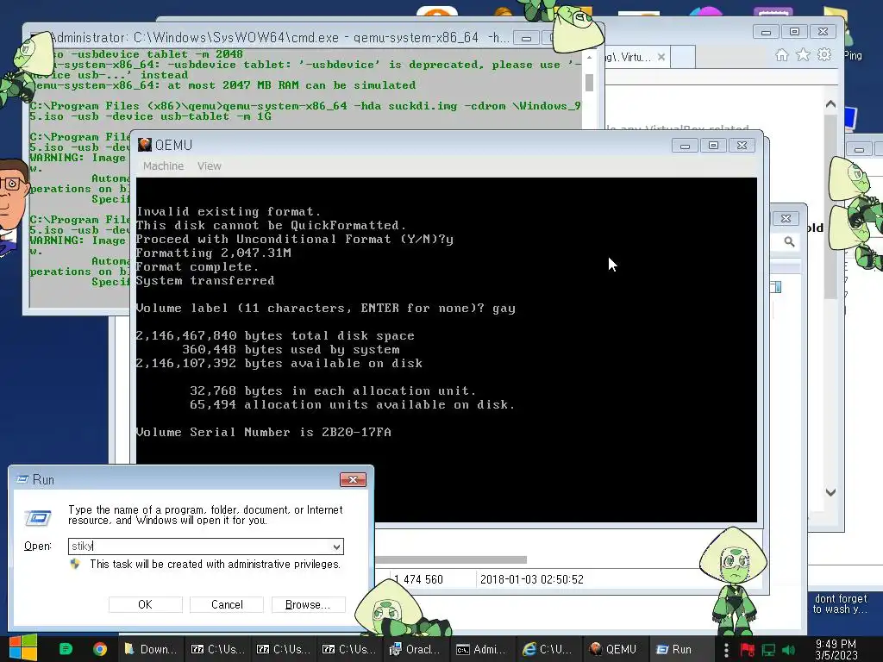Viewport: 883px width, 662px height.
Task: Maximize the Internet Explorer window
Action: (794, 32)
